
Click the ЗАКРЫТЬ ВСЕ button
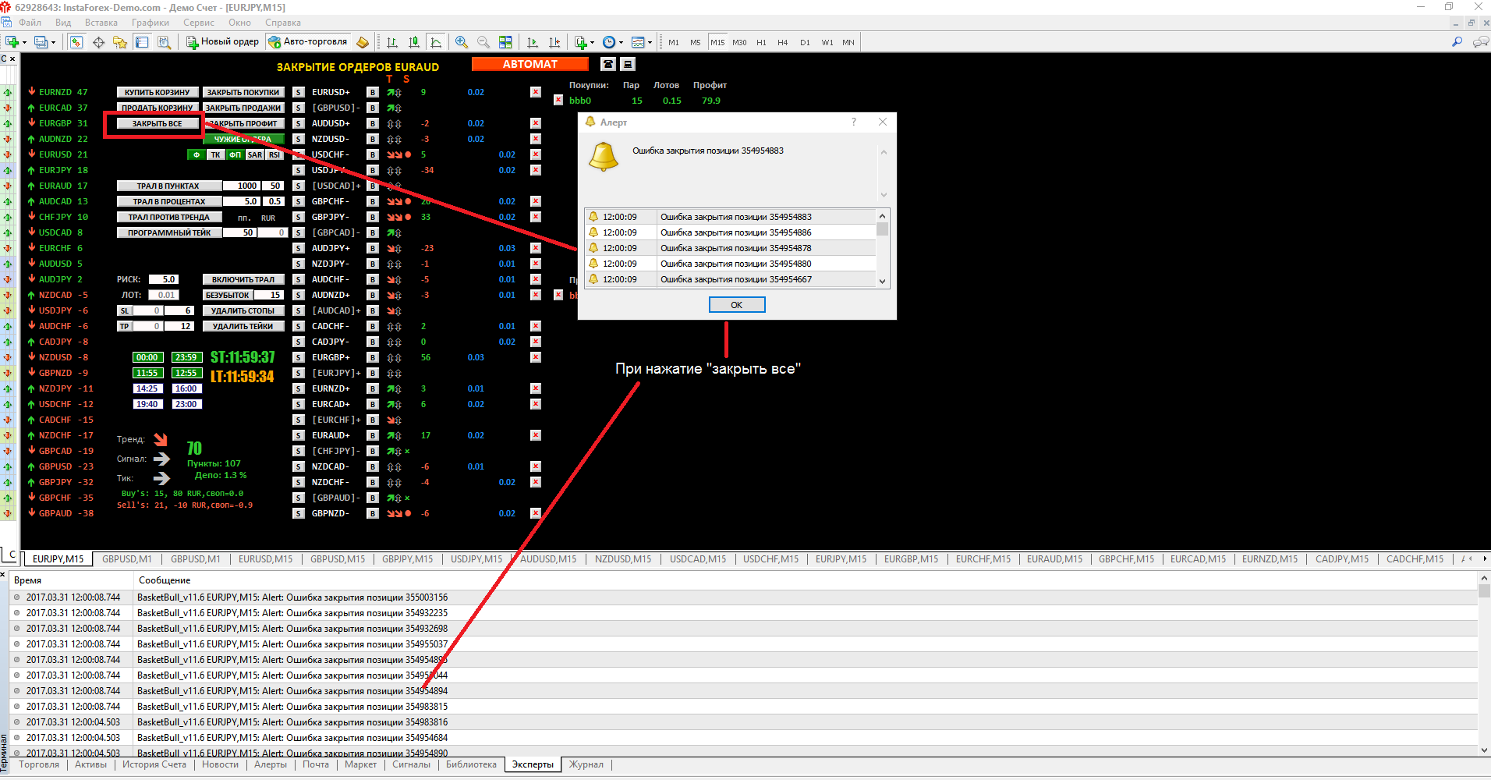[x=157, y=123]
